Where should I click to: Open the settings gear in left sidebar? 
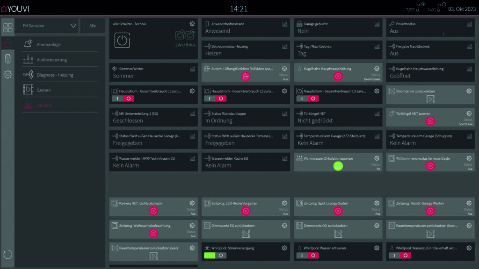pyautogui.click(x=7, y=74)
